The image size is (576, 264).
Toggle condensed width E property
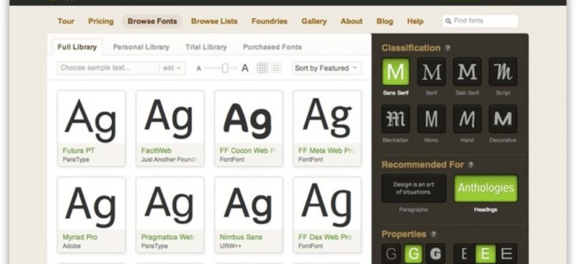[x=464, y=253]
